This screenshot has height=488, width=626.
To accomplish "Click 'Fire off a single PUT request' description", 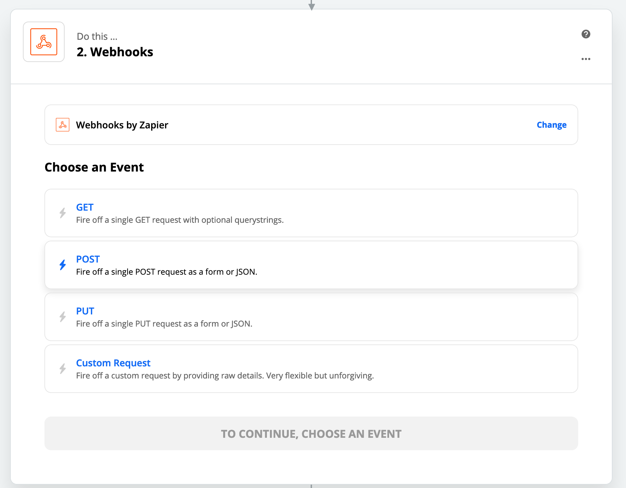I will pyautogui.click(x=164, y=324).
